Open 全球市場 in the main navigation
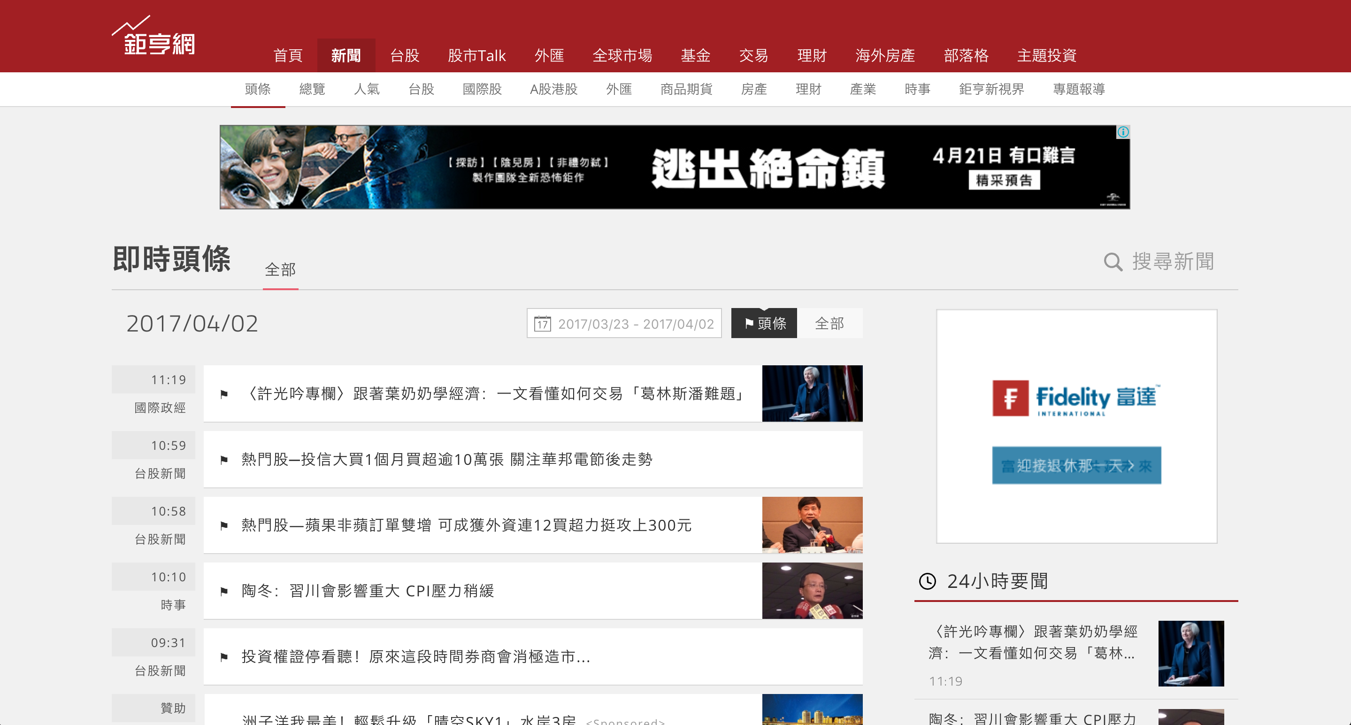This screenshot has height=725, width=1351. point(622,55)
